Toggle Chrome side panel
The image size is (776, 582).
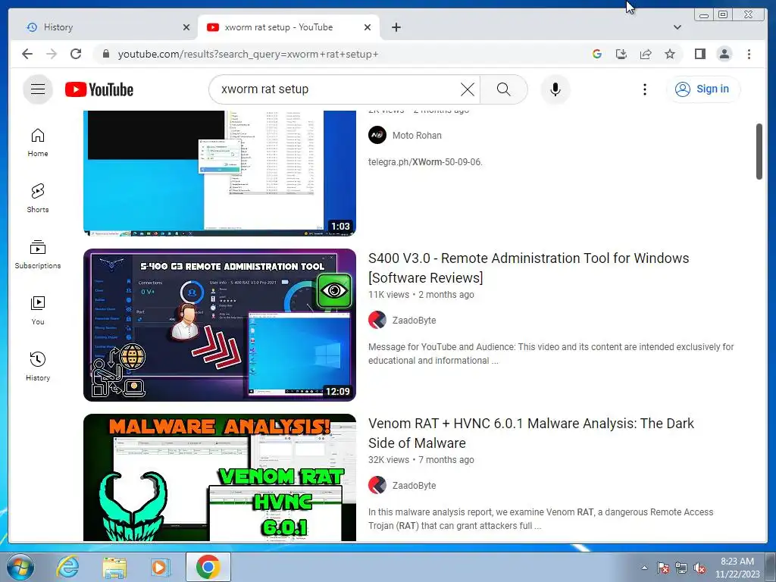pyautogui.click(x=699, y=54)
